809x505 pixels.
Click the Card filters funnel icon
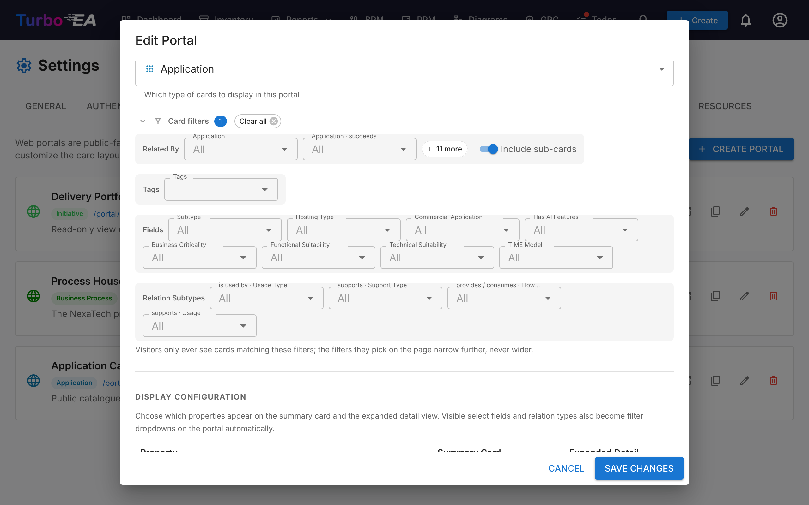158,121
